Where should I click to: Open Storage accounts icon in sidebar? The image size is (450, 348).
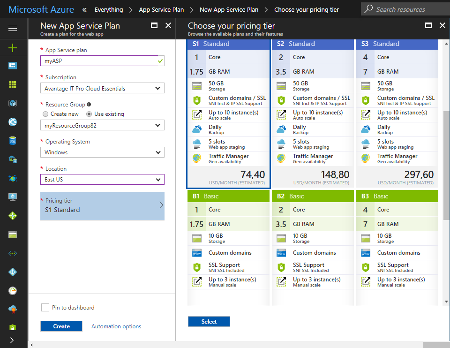[13, 235]
